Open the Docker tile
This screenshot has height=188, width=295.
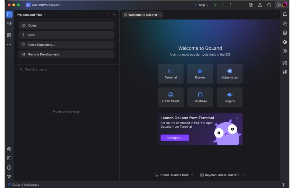[200, 74]
